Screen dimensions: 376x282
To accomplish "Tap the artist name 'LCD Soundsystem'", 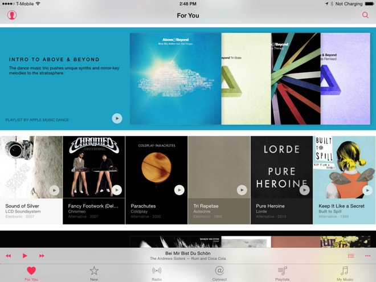I will 23,211.
